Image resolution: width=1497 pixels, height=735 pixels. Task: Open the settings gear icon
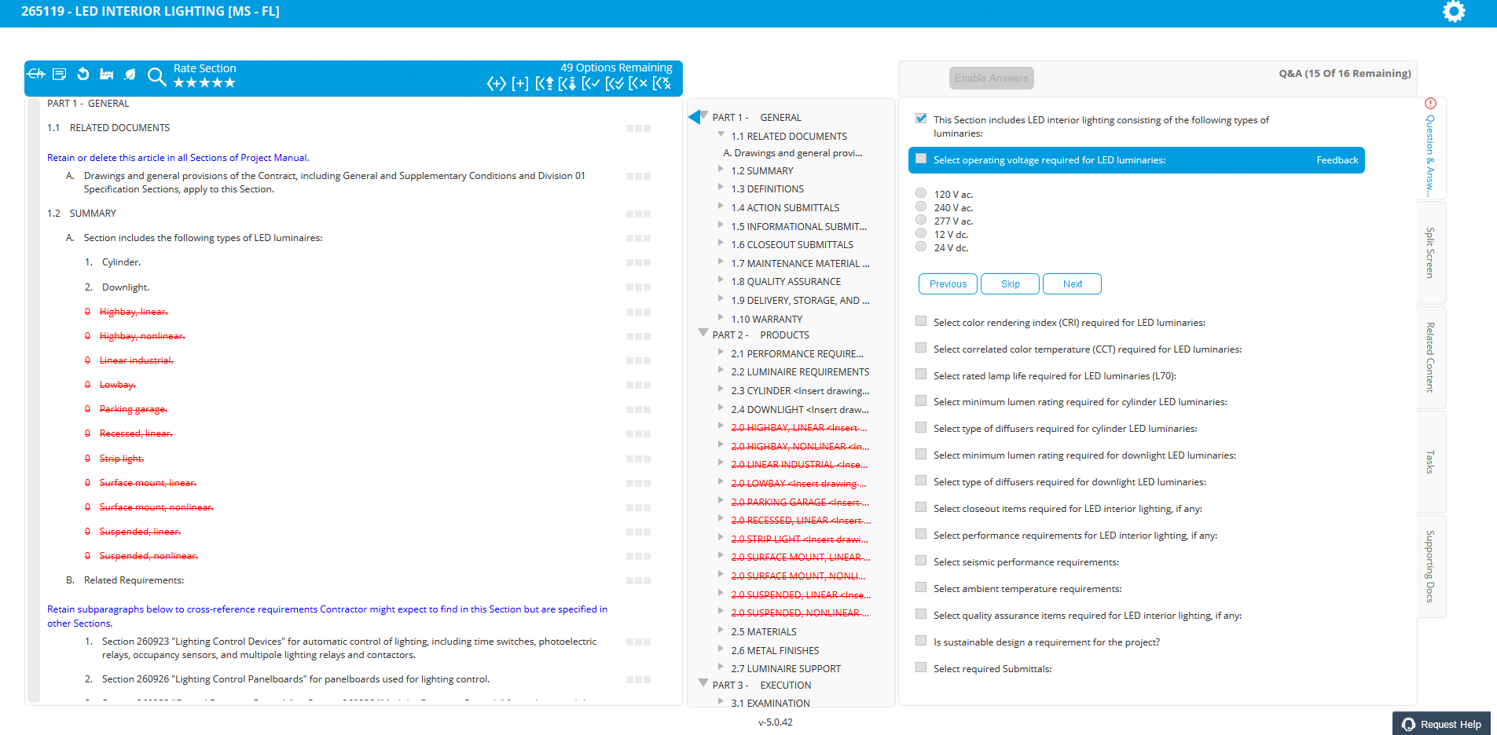[x=1453, y=12]
